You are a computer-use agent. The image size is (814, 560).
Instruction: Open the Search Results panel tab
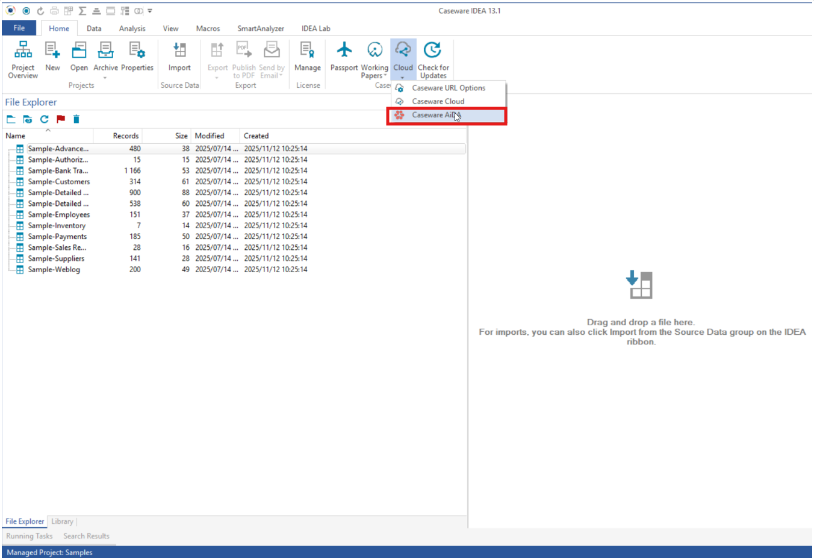[x=86, y=536]
